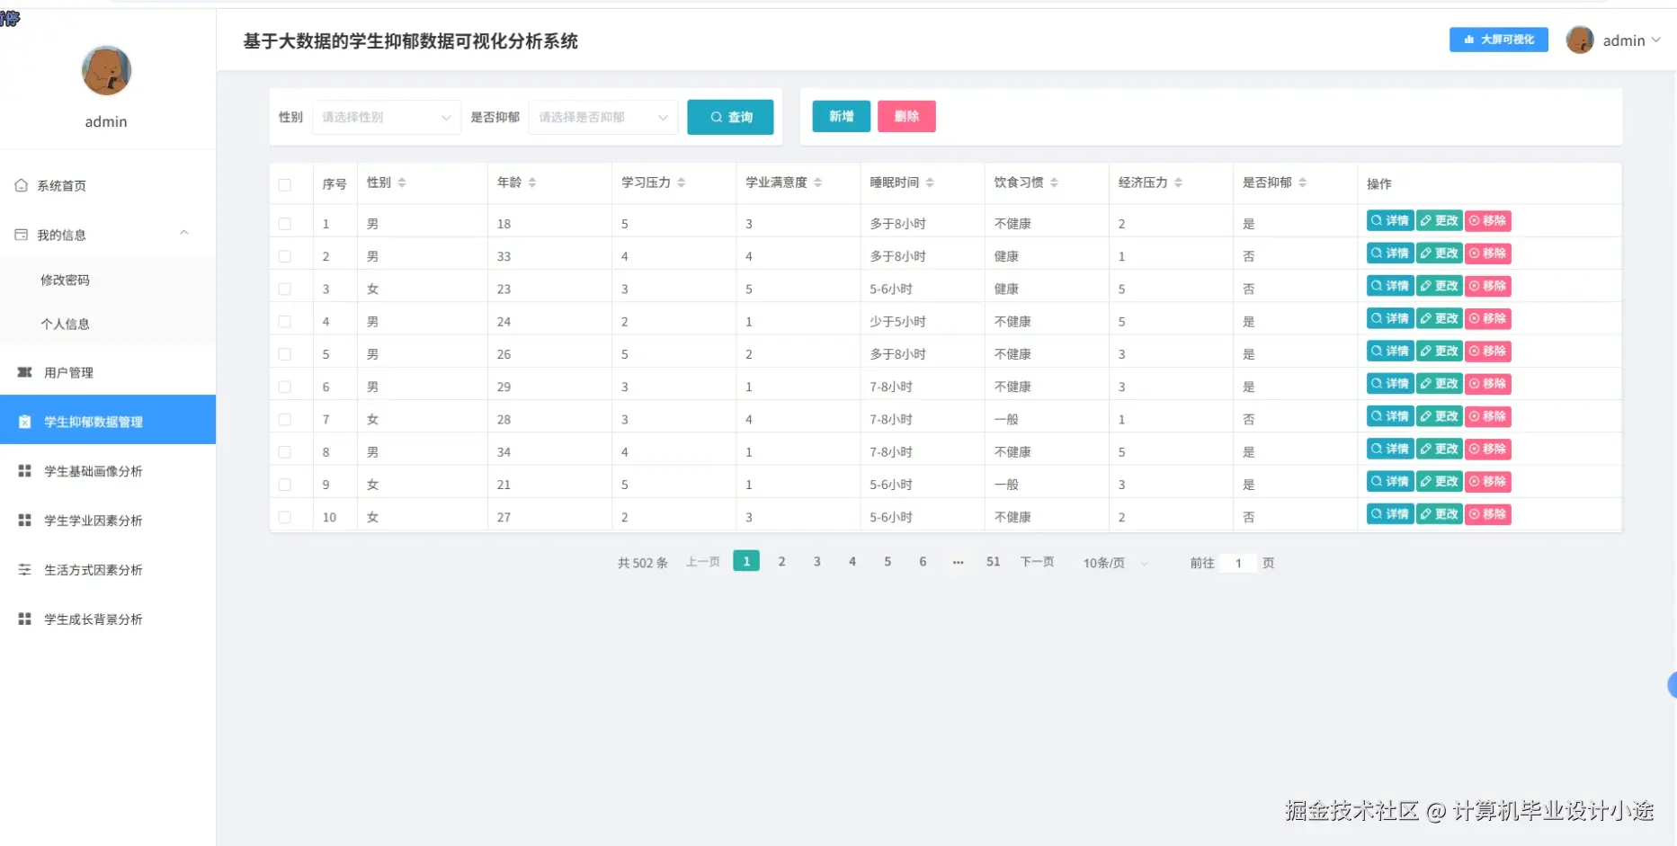Click the magnifier icon inside 查询 button

pos(716,116)
